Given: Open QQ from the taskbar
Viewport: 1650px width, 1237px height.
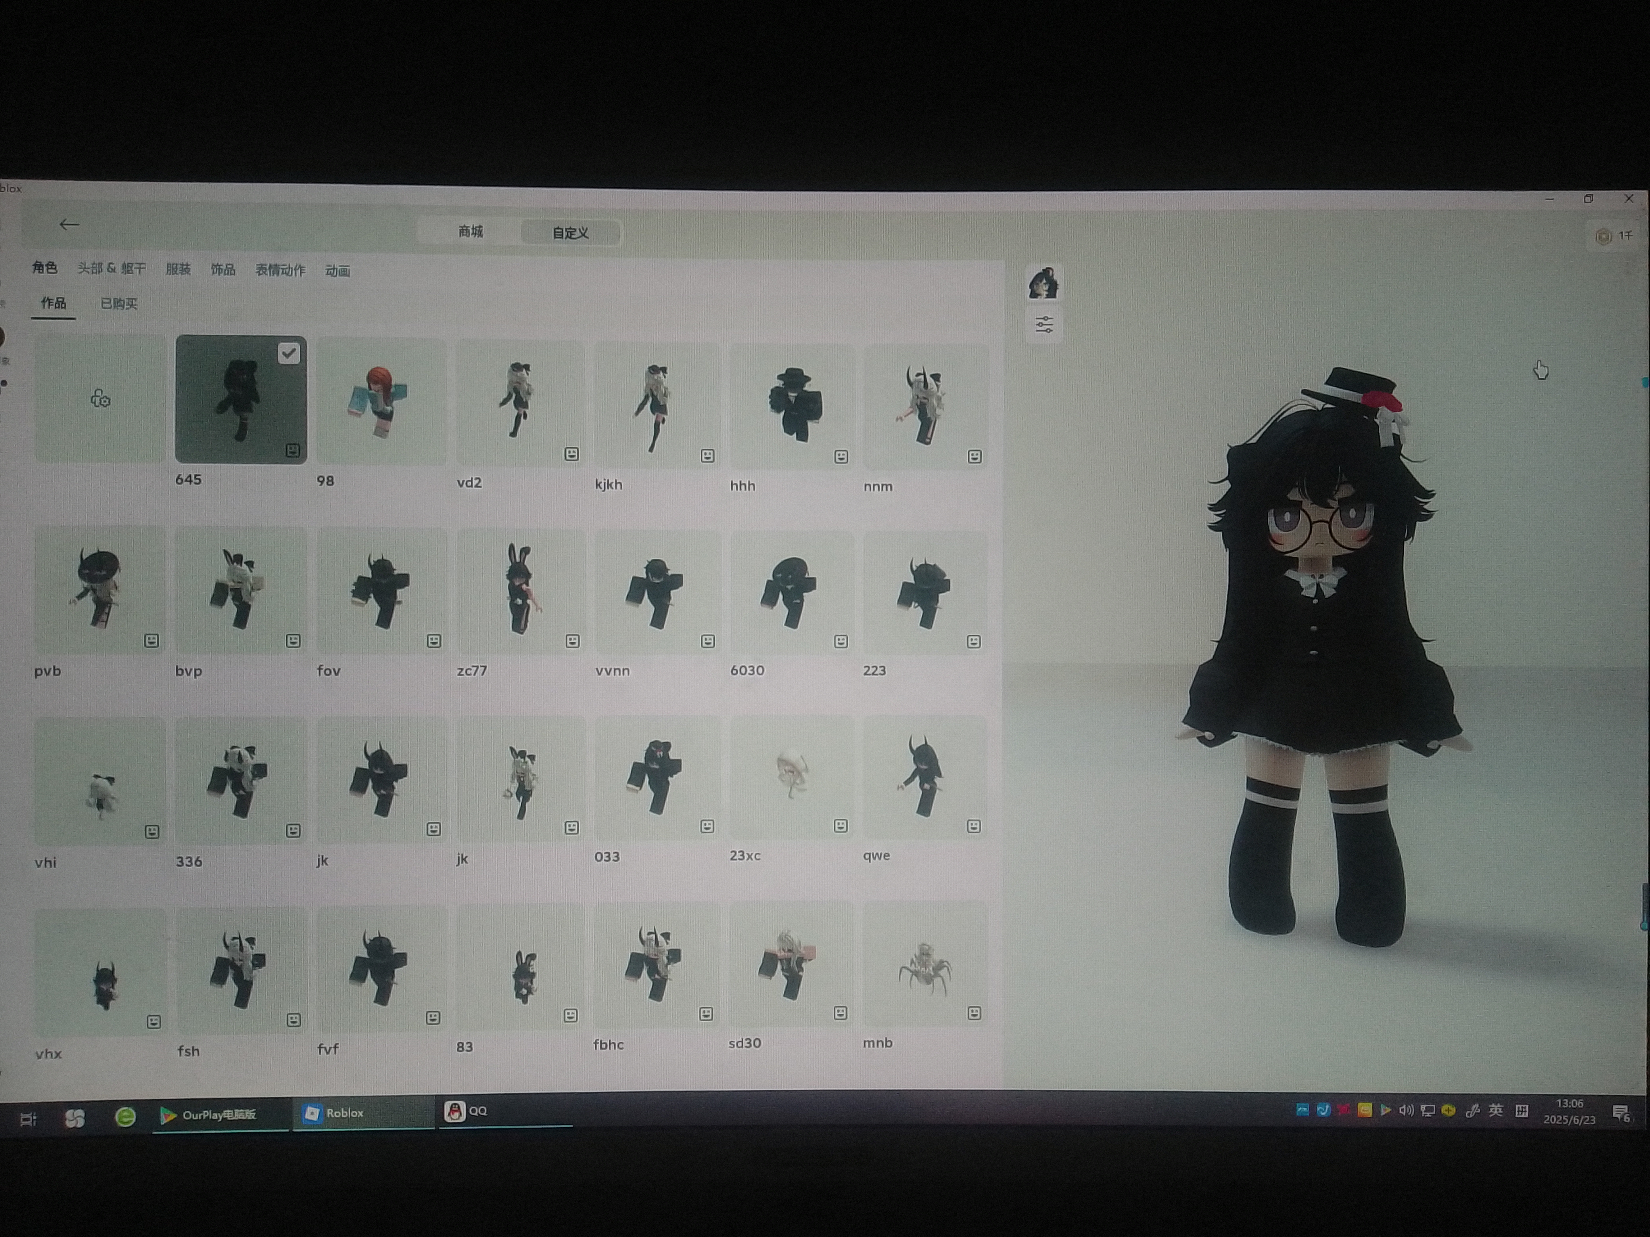Looking at the screenshot, I should [505, 1111].
